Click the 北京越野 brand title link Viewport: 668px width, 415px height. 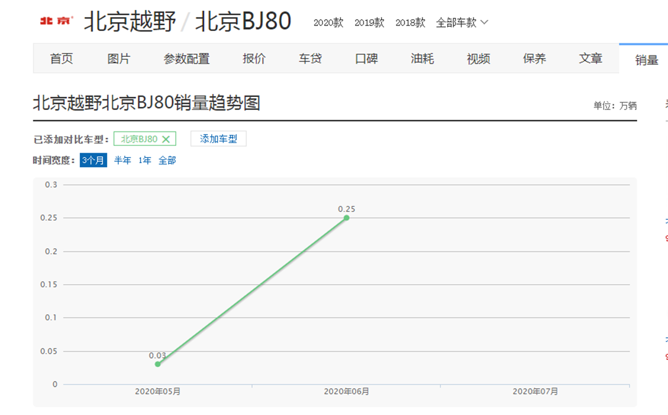pyautogui.click(x=130, y=22)
